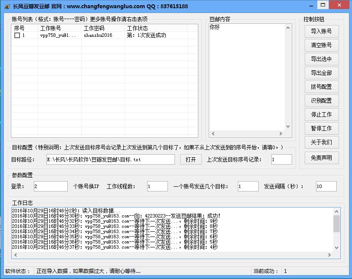The height and width of the screenshot is (279, 352).
Task: Change the 发送间隔 interval value 10
Action: tap(326, 186)
